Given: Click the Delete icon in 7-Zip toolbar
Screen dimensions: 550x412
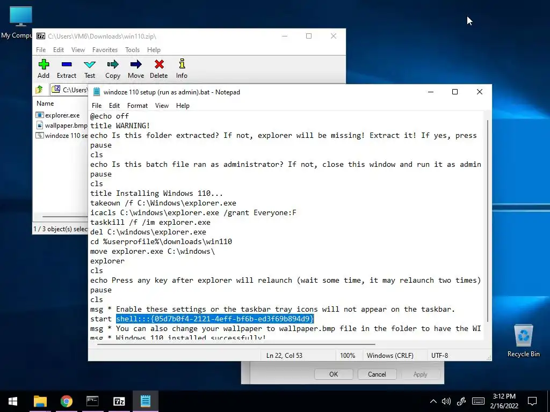Looking at the screenshot, I should (159, 69).
